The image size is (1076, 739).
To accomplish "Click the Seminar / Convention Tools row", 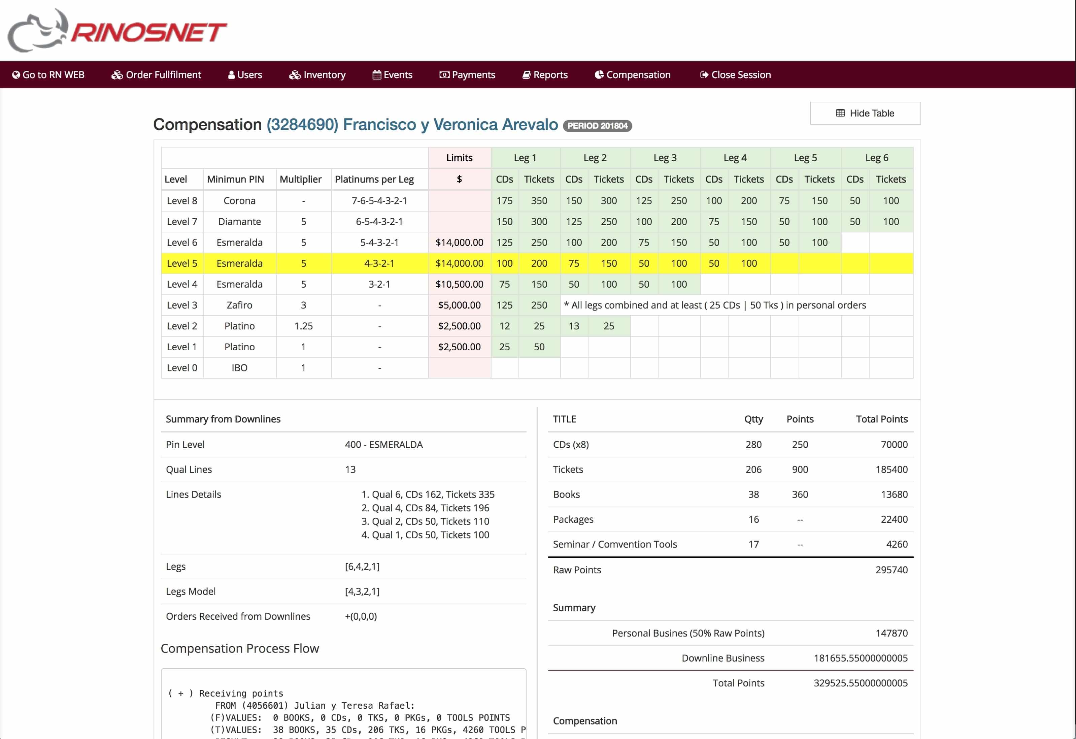I will point(730,544).
